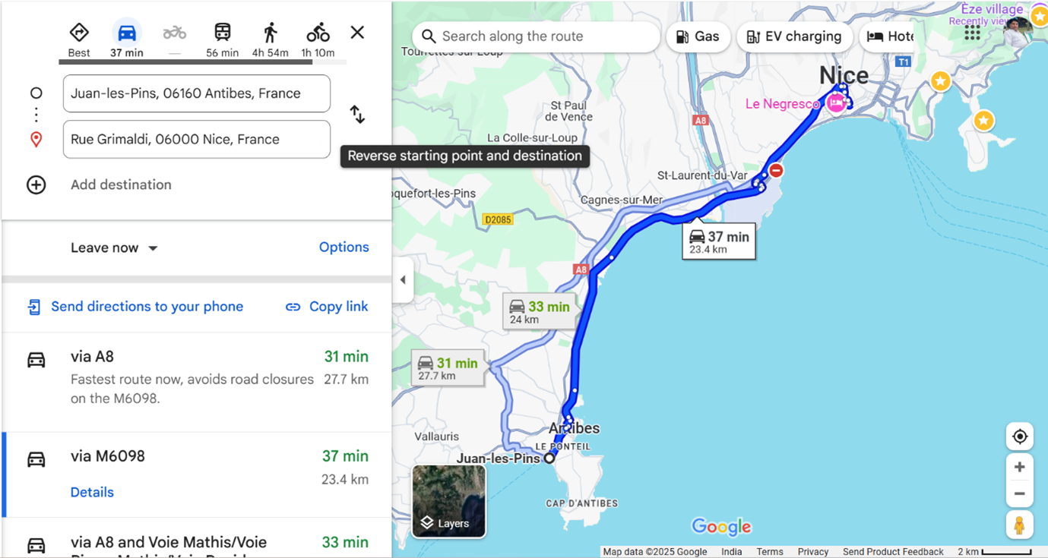Viewport: 1048px width, 558px height.
Task: Open Street View with the Pegman icon
Action: pyautogui.click(x=1019, y=525)
